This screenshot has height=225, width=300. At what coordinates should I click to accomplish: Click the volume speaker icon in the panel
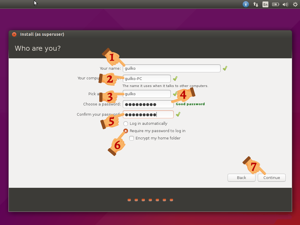[x=285, y=4]
